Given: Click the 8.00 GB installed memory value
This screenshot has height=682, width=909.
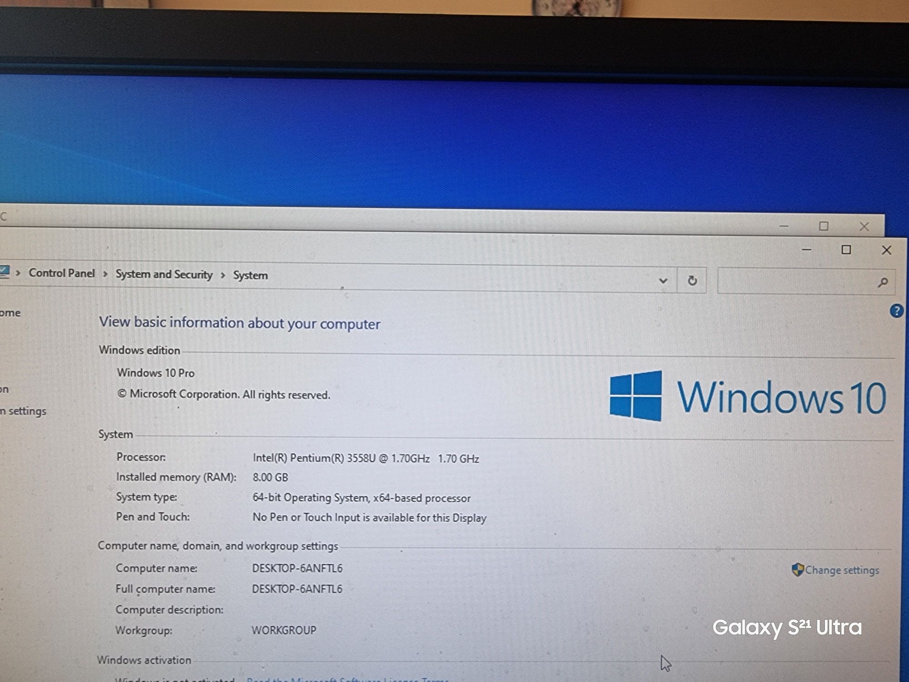Looking at the screenshot, I should [x=270, y=477].
